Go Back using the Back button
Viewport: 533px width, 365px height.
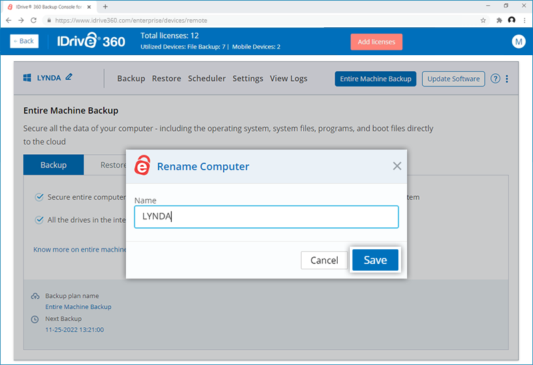[24, 41]
